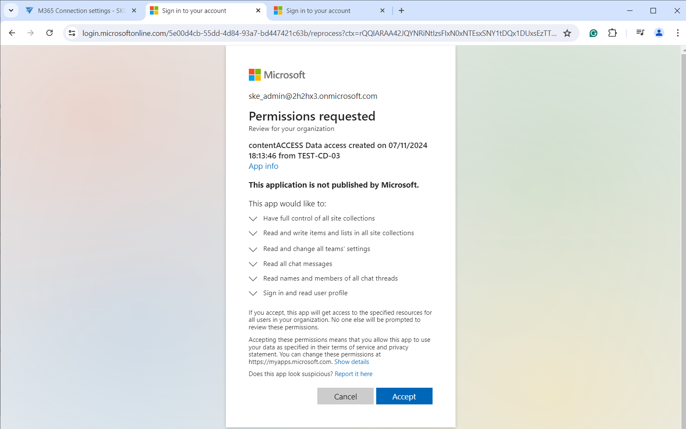Expand 'Sign in and read user profile'

[x=253, y=293]
